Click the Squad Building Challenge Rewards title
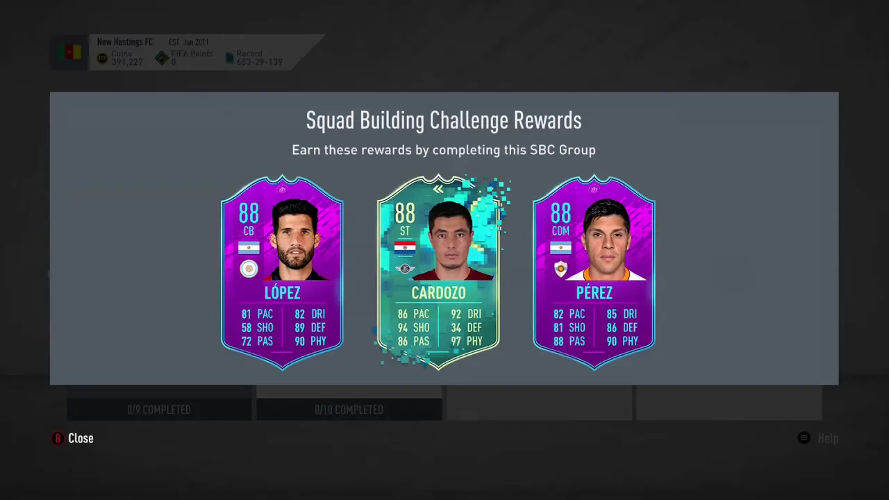889x500 pixels. (444, 120)
